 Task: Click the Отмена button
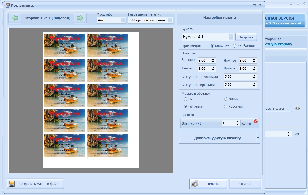point(245,184)
